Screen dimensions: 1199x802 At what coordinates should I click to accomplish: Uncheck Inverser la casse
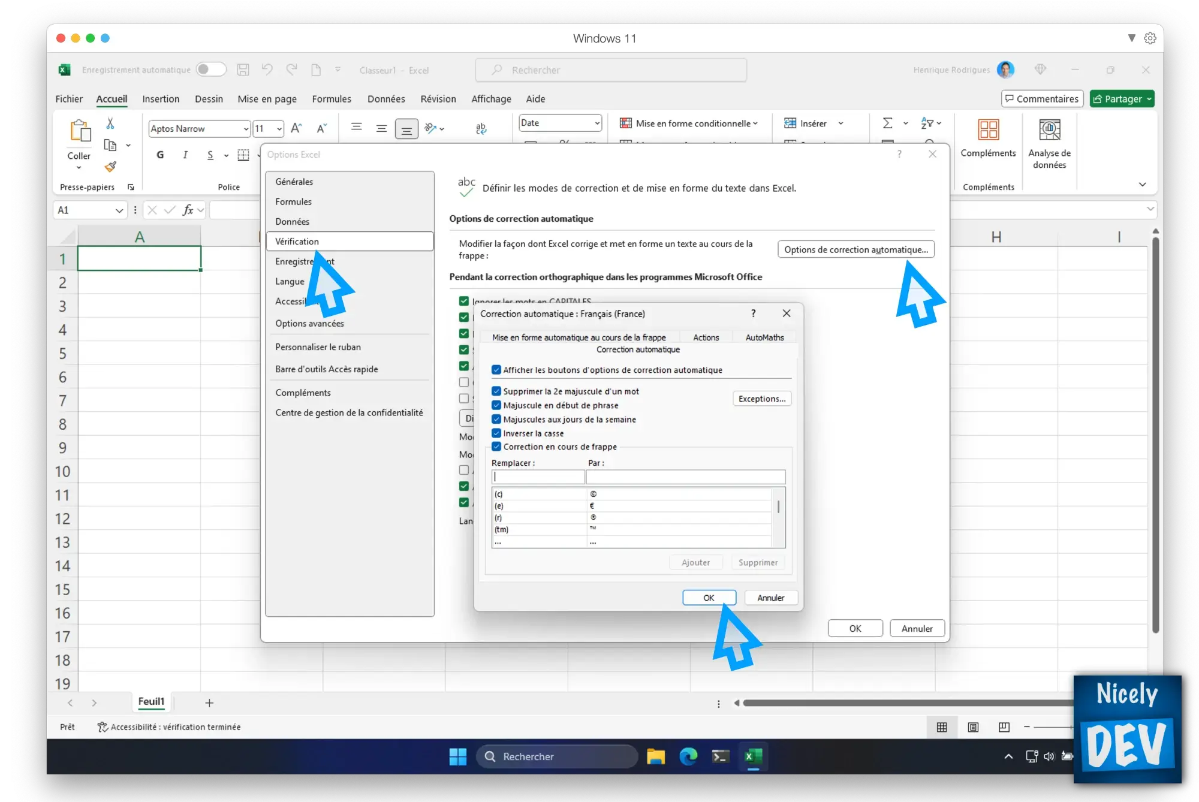[496, 433]
